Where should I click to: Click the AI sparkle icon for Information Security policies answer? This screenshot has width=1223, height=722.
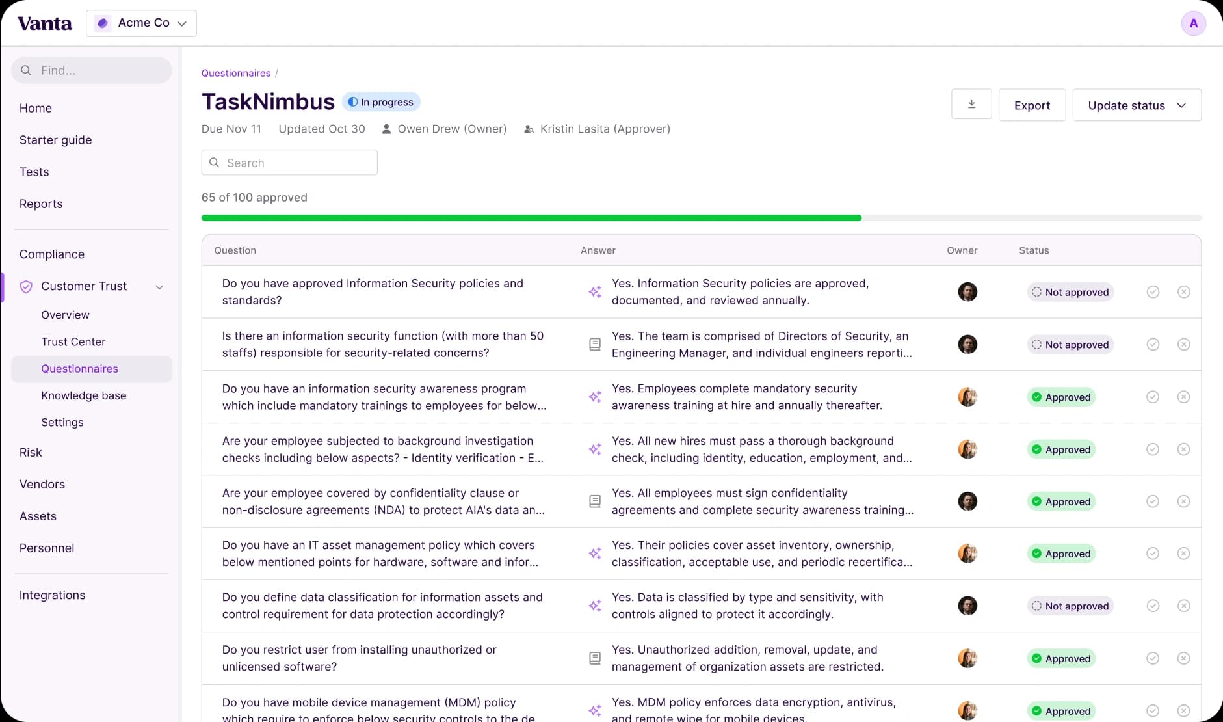pos(594,292)
